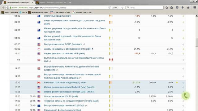Show site information icon

8,8
